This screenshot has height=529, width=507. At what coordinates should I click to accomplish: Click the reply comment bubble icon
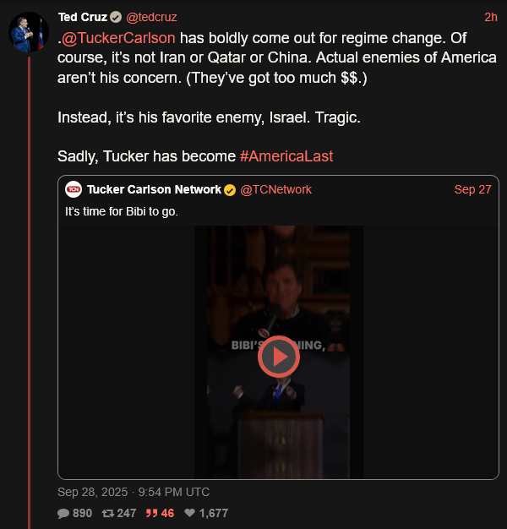(x=63, y=513)
